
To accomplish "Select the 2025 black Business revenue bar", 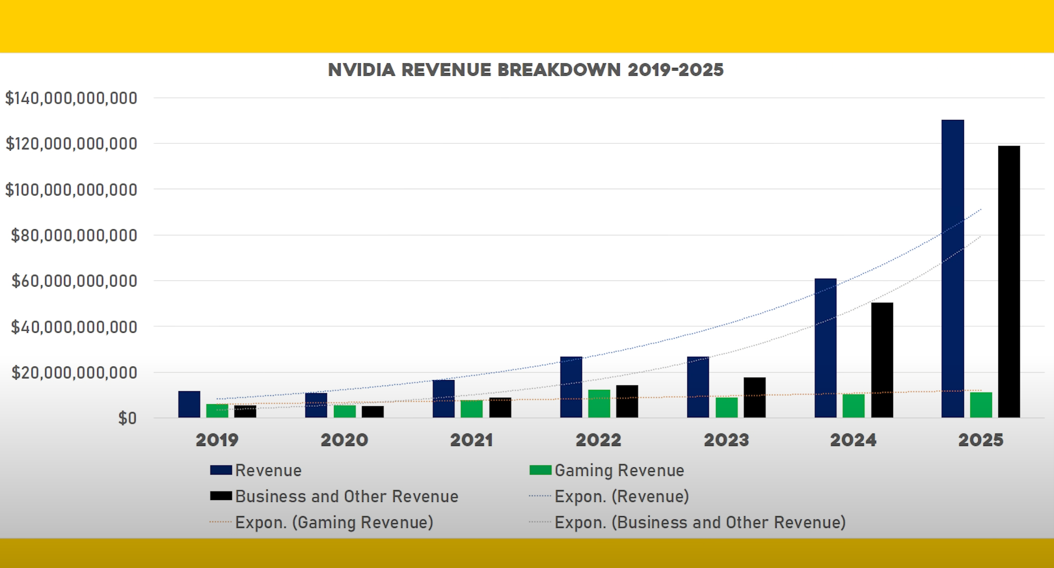I will [x=1009, y=282].
